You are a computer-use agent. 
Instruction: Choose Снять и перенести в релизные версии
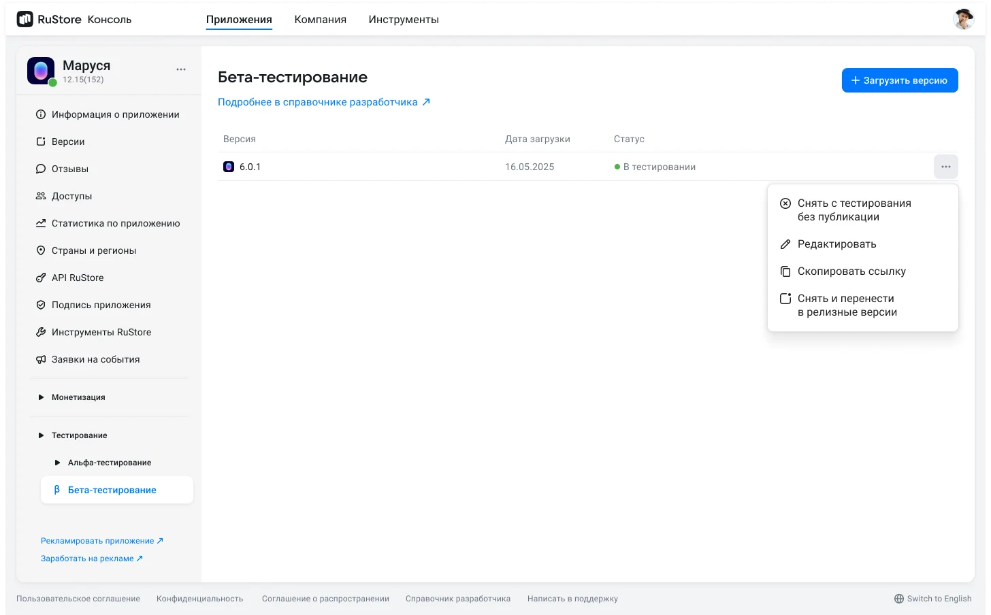[x=863, y=305]
